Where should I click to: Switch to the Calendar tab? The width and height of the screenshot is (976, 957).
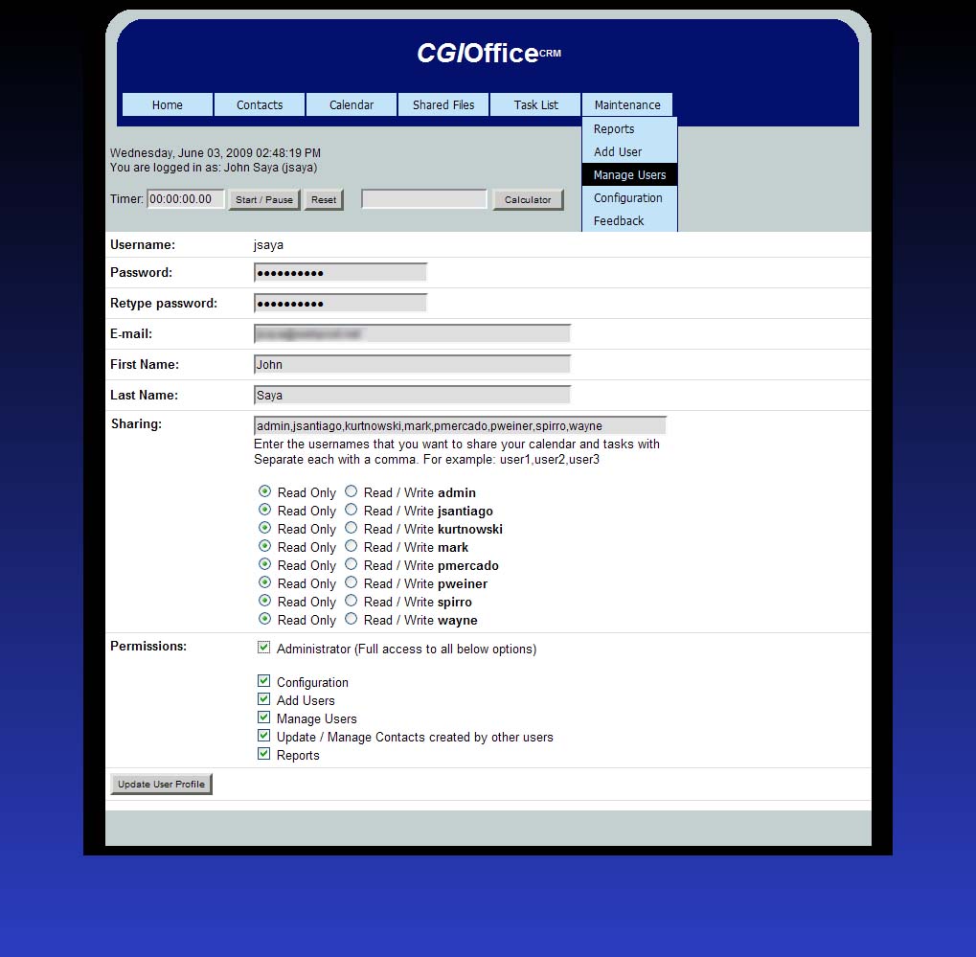click(352, 104)
